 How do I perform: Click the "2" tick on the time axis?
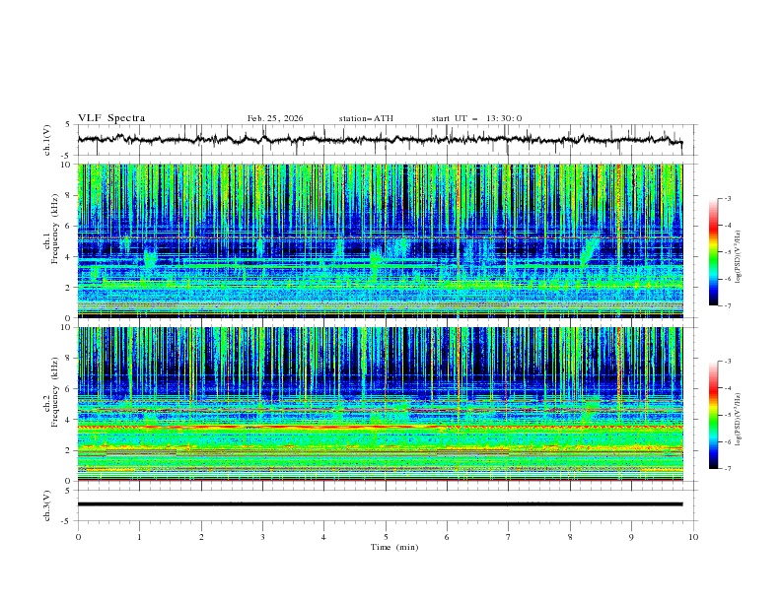(x=201, y=537)
